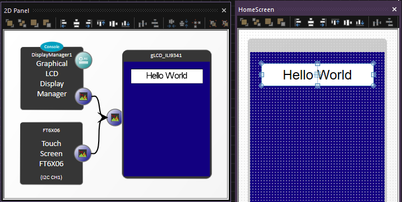The image size is (402, 202).
Task: Click the left-middle resize handle of Hello World
Action: point(261,74)
